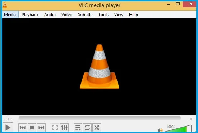Click VLC cone icon in title bar
The width and height of the screenshot is (198, 133).
point(5,5)
